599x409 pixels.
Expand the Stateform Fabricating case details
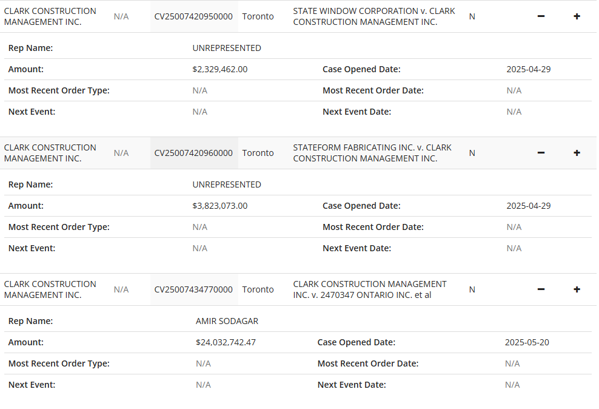(577, 153)
